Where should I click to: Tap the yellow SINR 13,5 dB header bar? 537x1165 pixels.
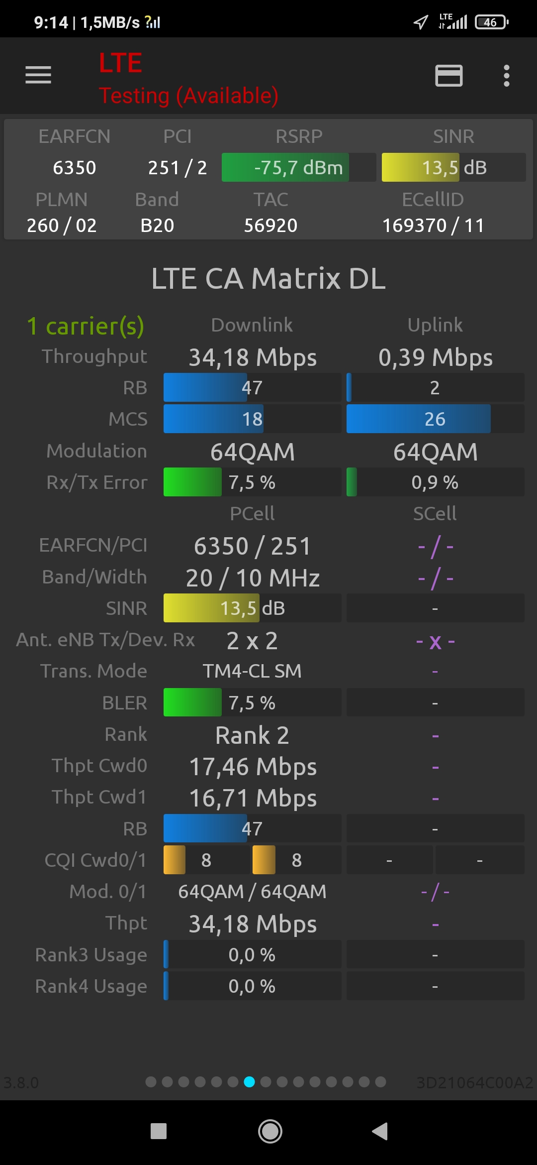(x=453, y=168)
